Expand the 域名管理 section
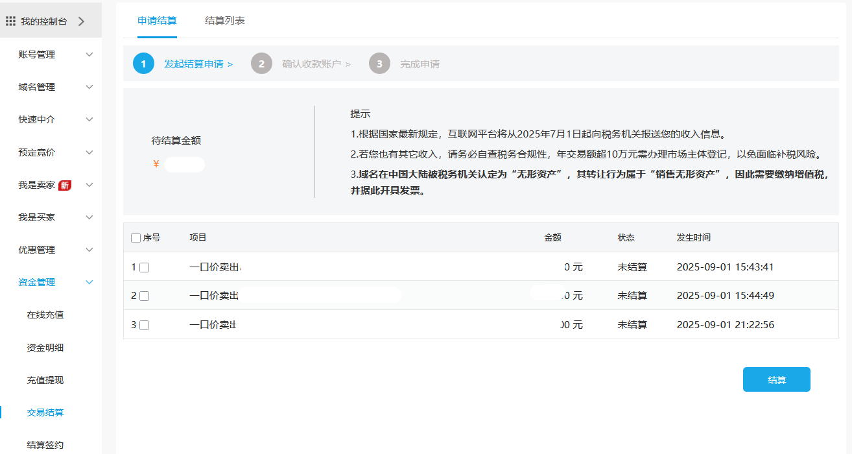This screenshot has width=852, height=454. coord(89,87)
